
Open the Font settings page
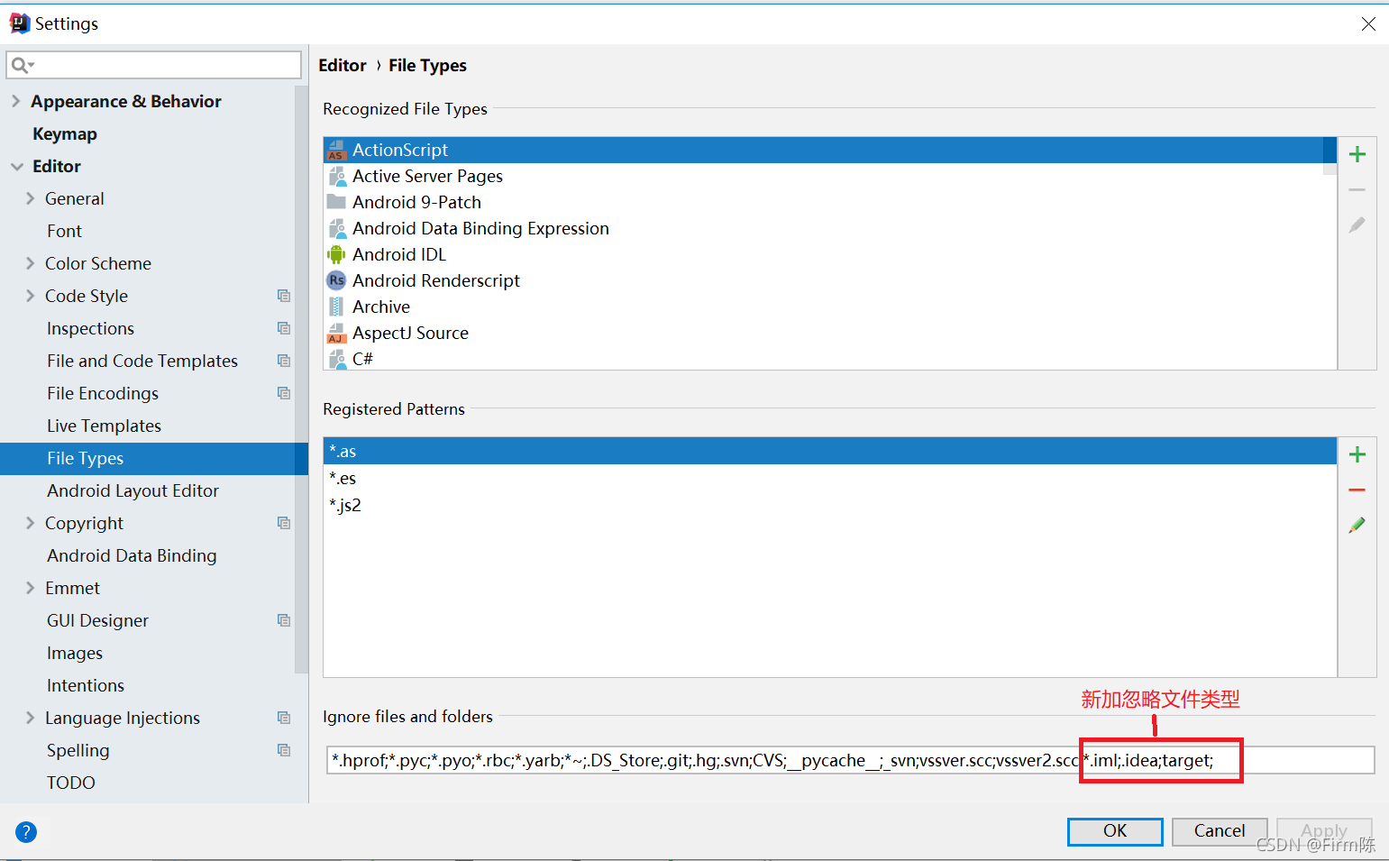(64, 231)
